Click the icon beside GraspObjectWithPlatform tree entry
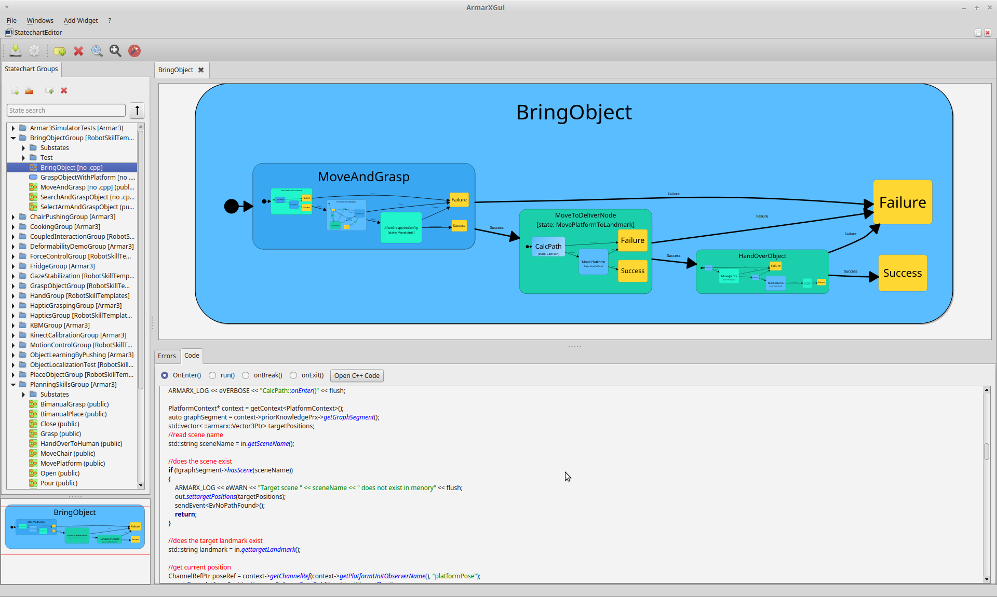This screenshot has width=997, height=597. point(33,177)
